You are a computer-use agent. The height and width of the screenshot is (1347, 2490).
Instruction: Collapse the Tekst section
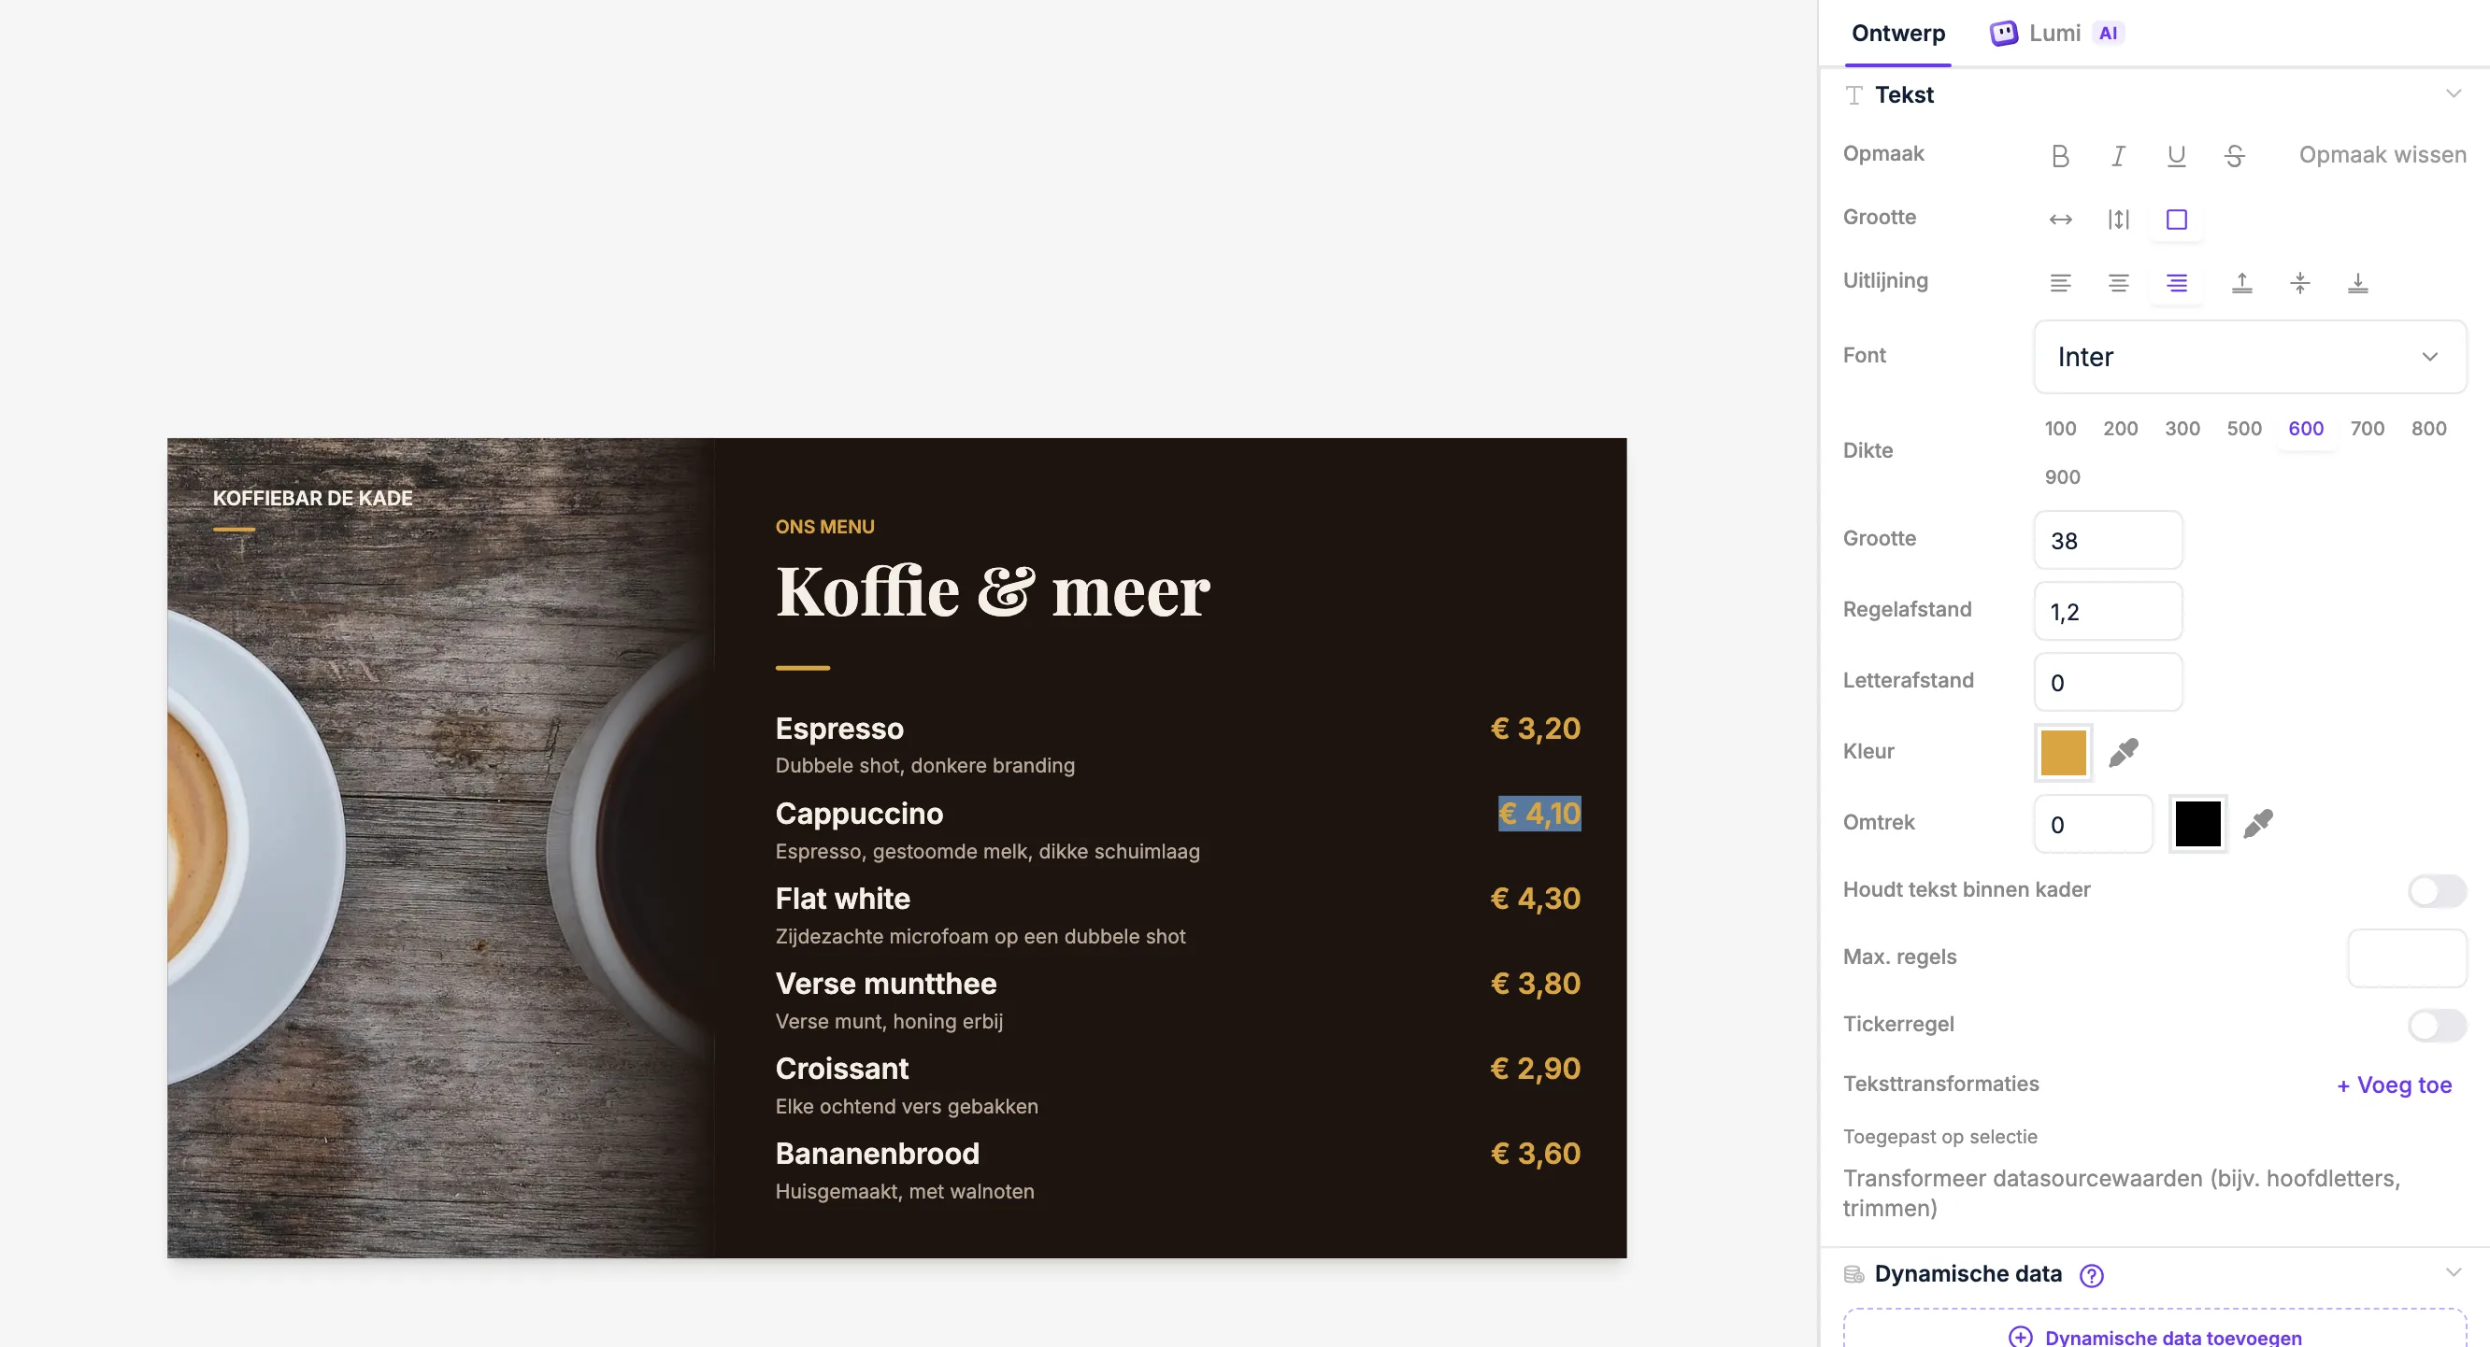click(2453, 93)
